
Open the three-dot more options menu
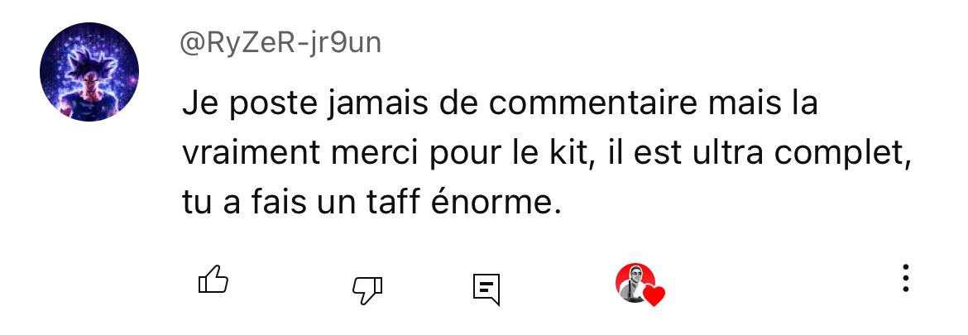click(906, 278)
